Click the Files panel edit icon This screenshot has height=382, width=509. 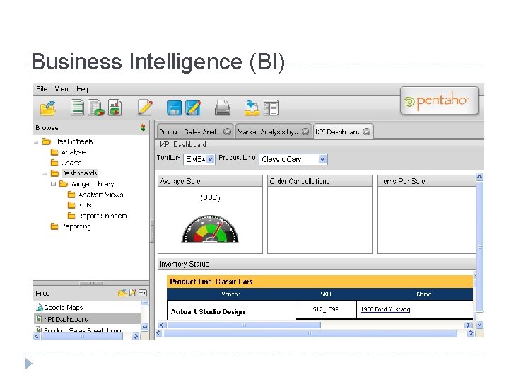132,293
